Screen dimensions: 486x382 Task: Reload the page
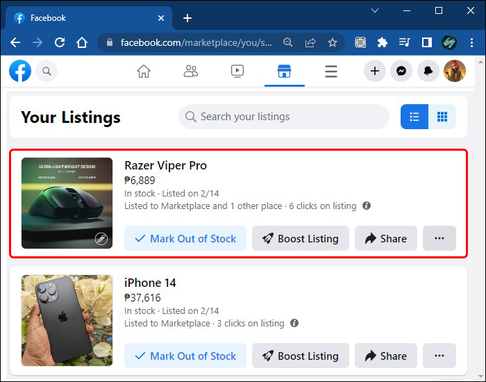point(60,42)
